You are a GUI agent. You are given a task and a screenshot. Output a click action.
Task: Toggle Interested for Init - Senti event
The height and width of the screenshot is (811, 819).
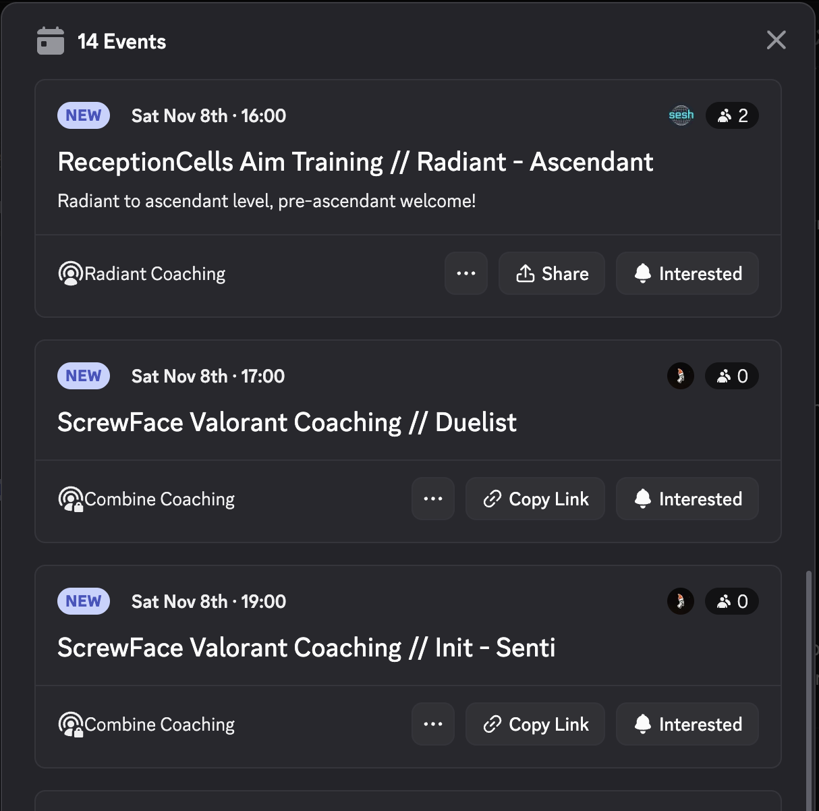point(687,724)
